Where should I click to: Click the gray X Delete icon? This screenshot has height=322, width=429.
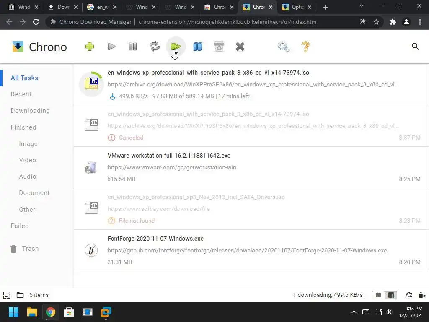coord(240,47)
